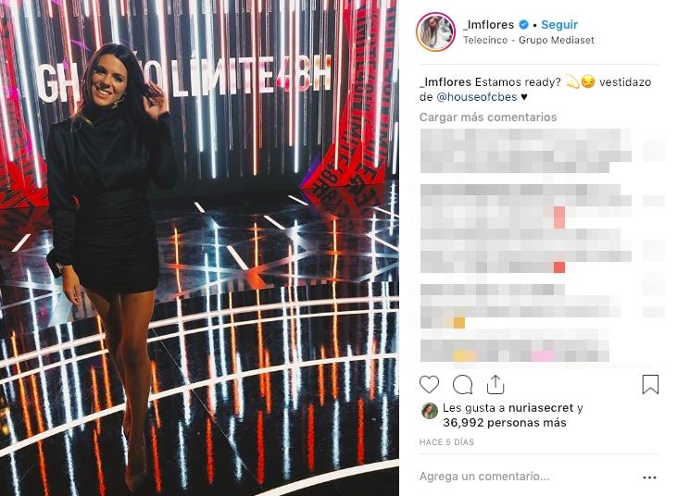Viewport: 677px width, 496px height.
Task: Click the verified badge next to _lmflores
Action: pos(523,25)
